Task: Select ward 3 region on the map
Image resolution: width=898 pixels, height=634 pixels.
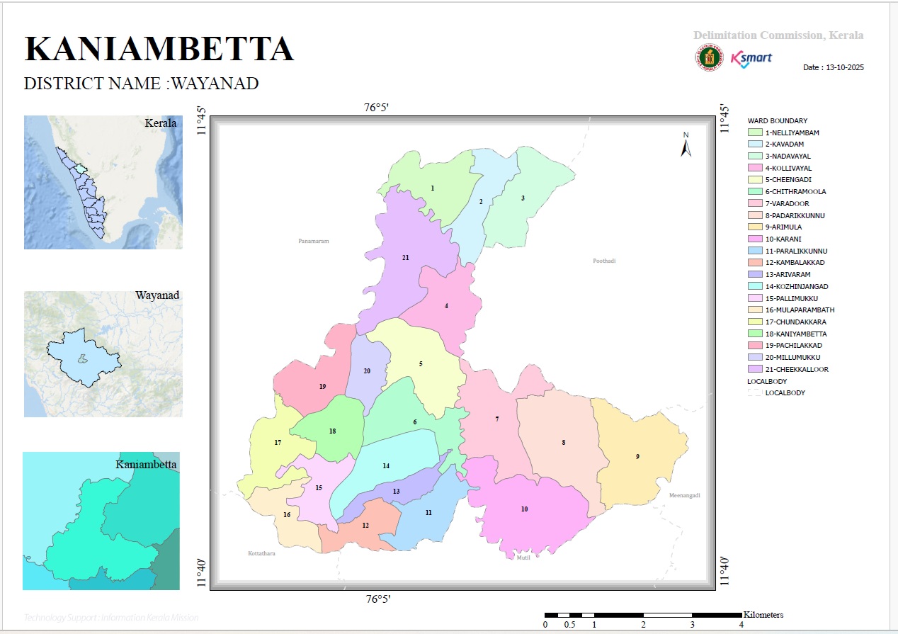Action: 523,199
